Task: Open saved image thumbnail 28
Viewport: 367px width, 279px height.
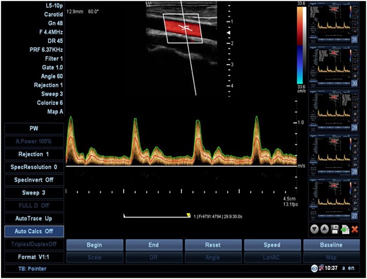Action: pos(333,155)
